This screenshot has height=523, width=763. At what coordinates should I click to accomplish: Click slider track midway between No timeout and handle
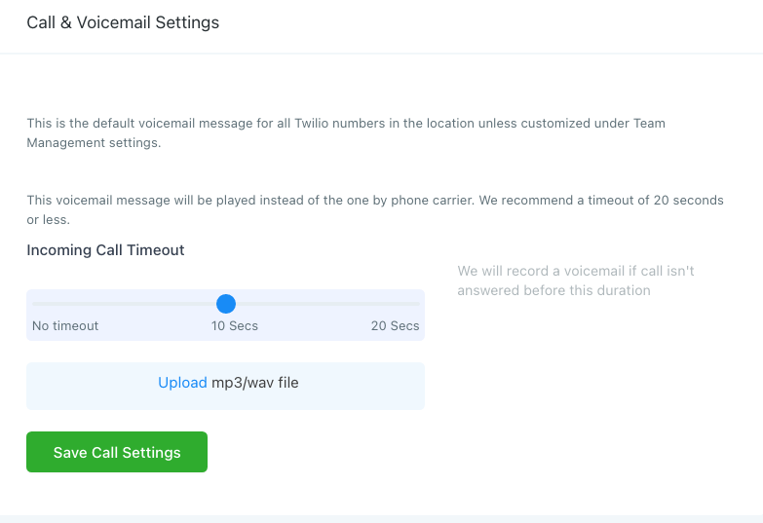coord(130,304)
